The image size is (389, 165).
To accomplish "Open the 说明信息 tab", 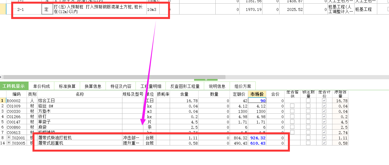I will tap(217, 86).
